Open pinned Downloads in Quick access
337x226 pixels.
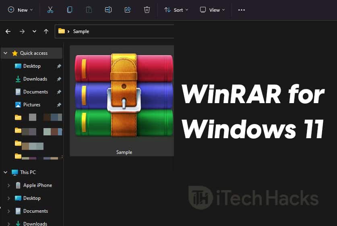click(35, 79)
